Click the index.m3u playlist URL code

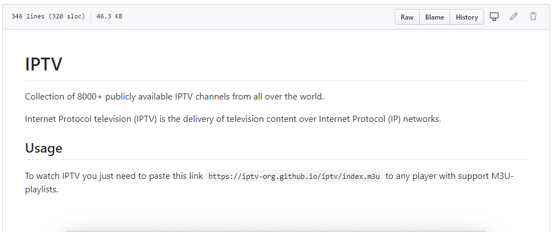click(294, 177)
